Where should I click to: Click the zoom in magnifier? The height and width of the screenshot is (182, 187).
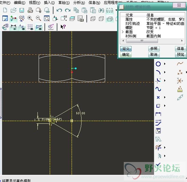point(30,19)
